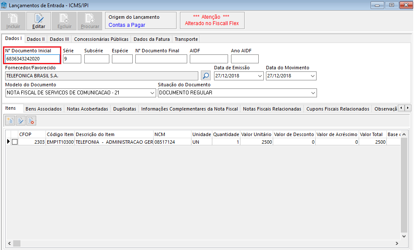Click the Editar toolbar button
Viewport: 414px width, 250px height.
click(x=39, y=21)
